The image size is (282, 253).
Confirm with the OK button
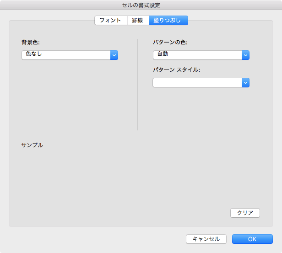click(x=252, y=239)
